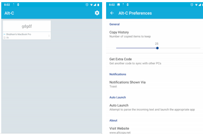Tap the alarm icon in left status bar

pos(87,5)
